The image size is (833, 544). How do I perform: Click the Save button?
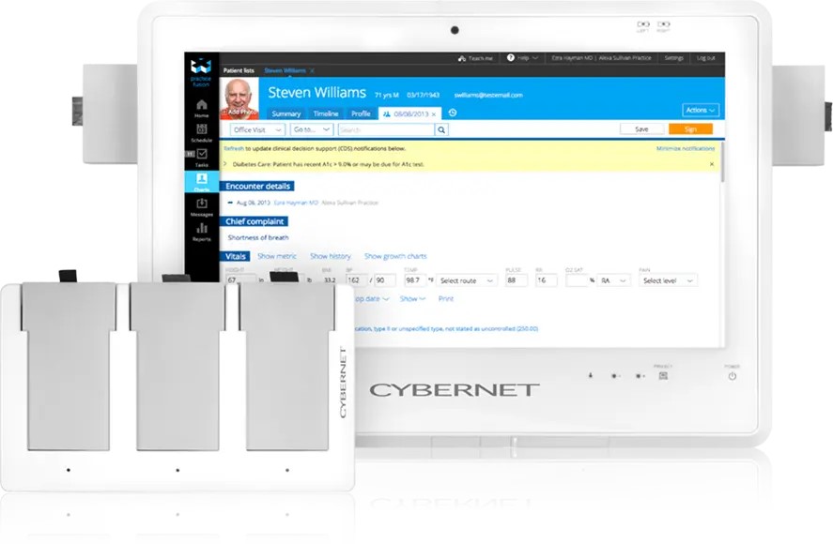[x=641, y=129]
